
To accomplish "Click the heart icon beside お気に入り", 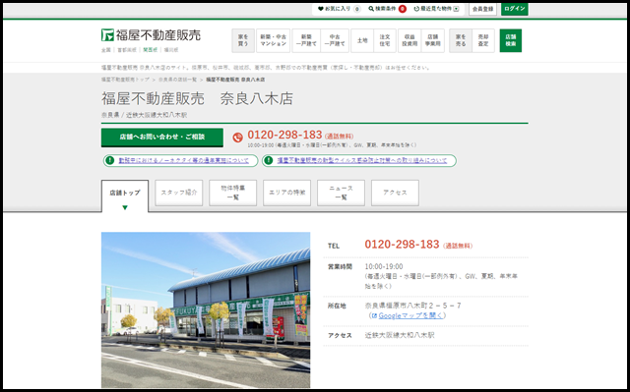I will (321, 9).
